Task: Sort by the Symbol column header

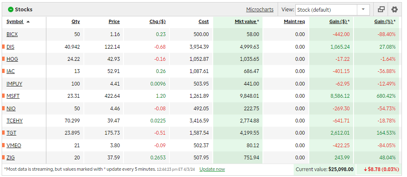Action: 15,22
